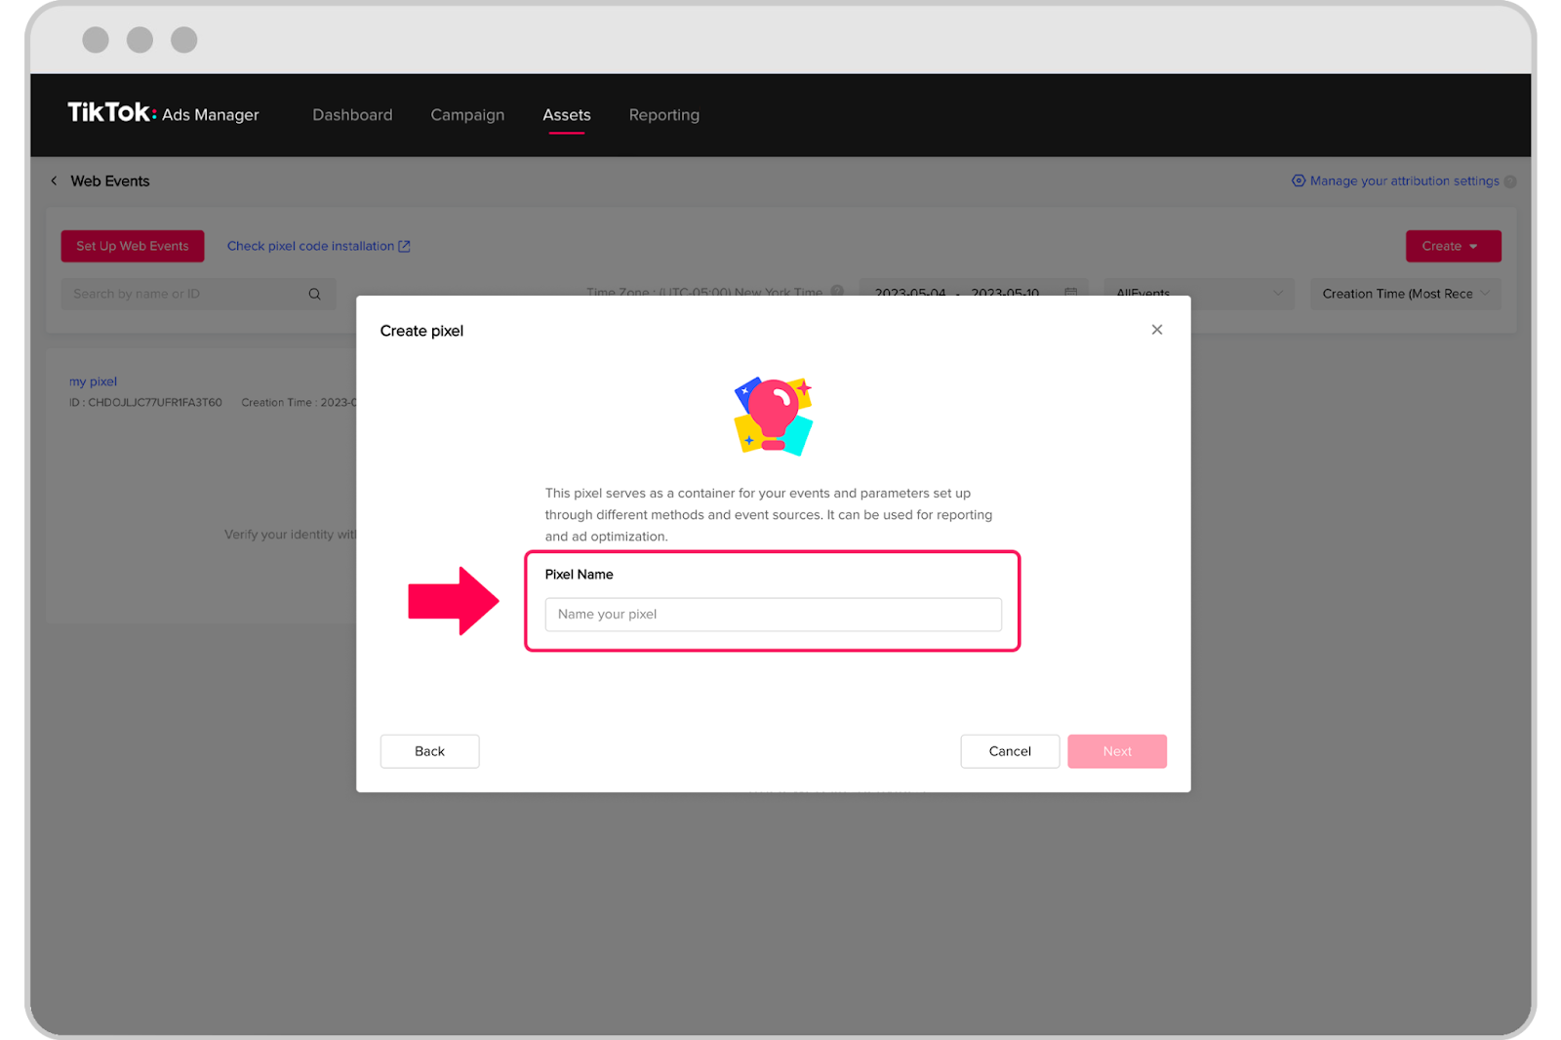
Task: Expand the Create dropdown button
Action: 1453,246
